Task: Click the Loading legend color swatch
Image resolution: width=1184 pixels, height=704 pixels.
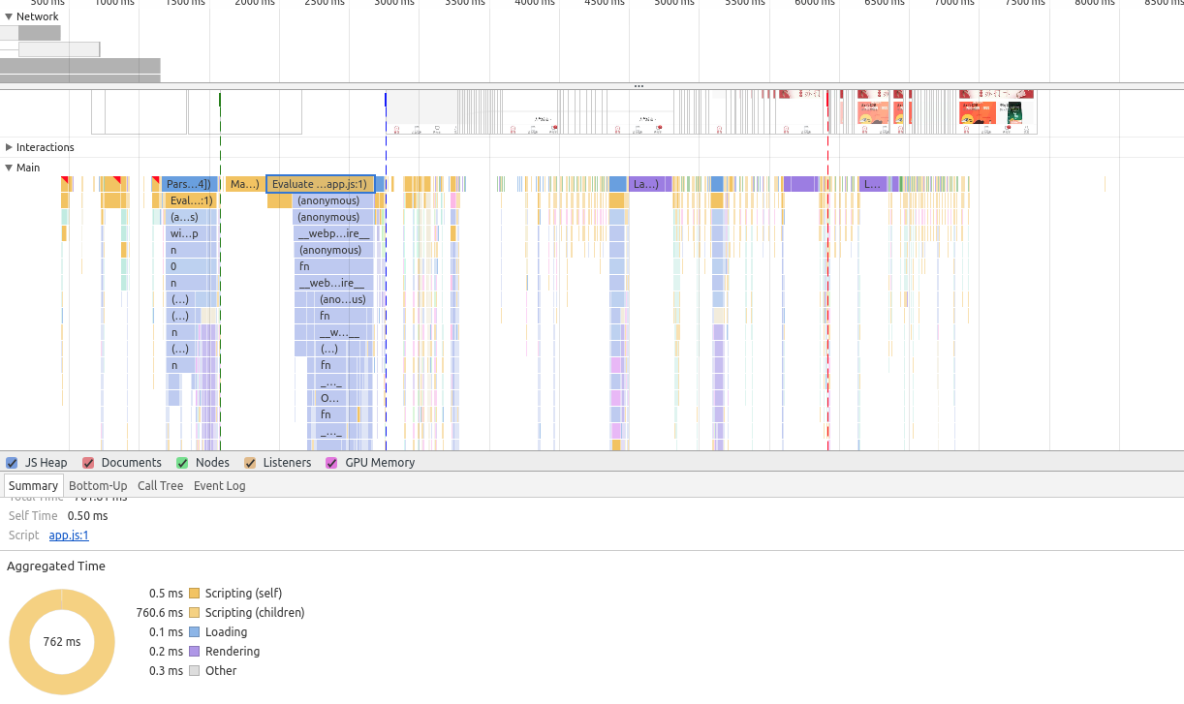Action: point(194,632)
